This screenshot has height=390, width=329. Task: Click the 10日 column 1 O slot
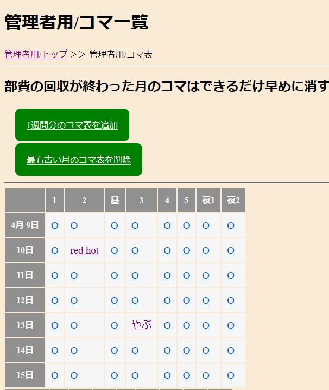[54, 250]
